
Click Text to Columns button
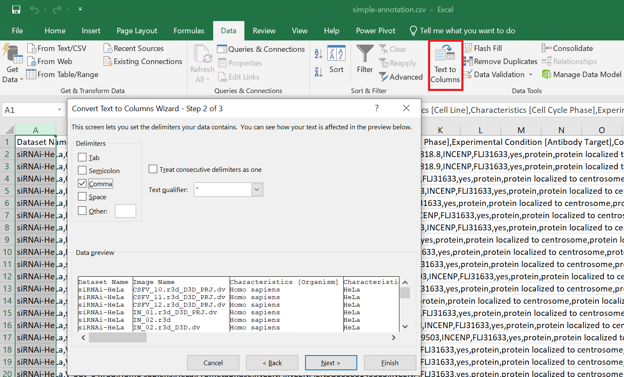click(x=445, y=65)
